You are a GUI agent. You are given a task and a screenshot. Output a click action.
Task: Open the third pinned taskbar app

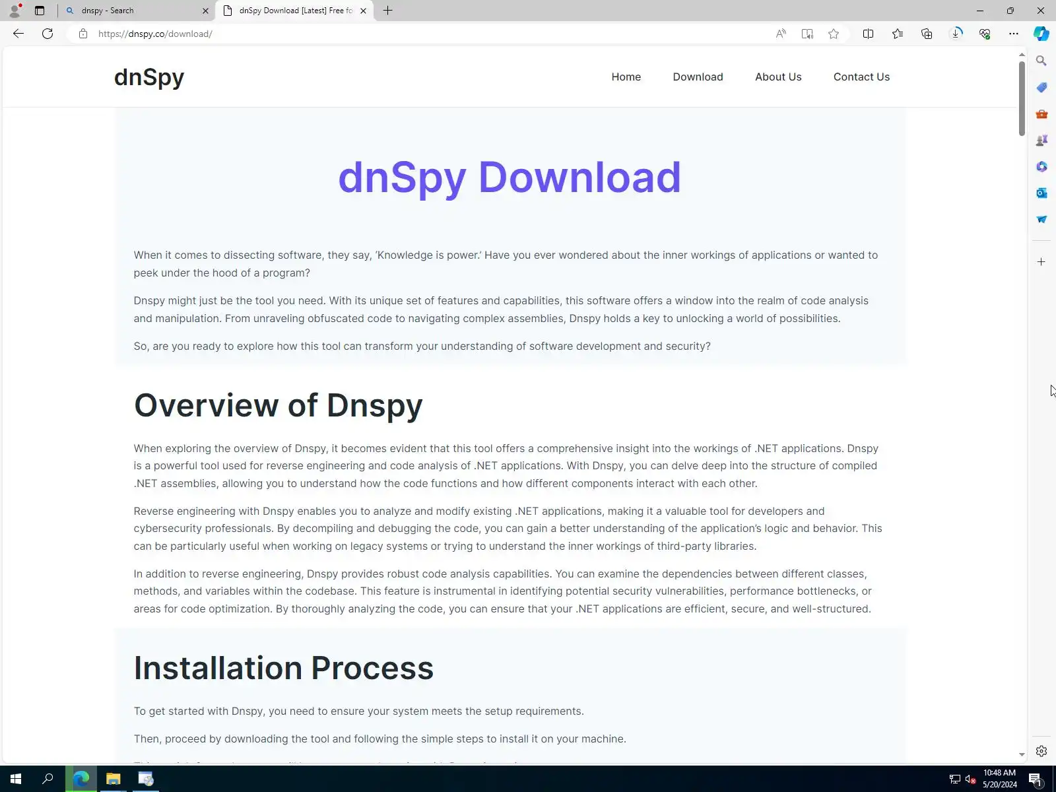146,779
